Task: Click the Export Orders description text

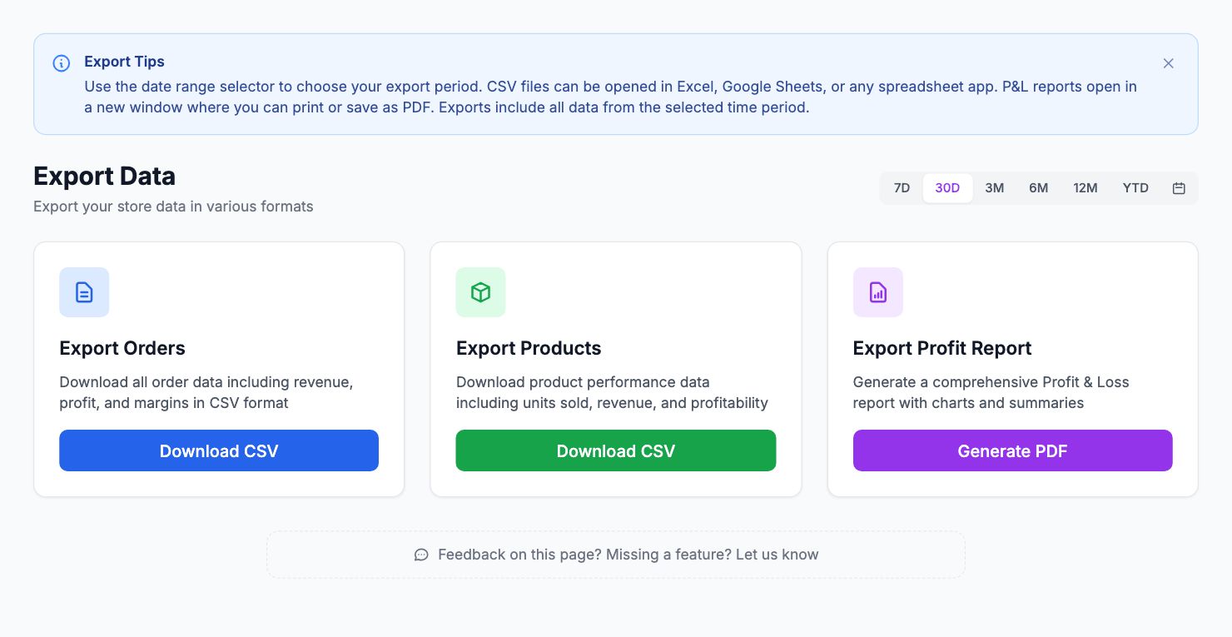Action: coord(206,392)
